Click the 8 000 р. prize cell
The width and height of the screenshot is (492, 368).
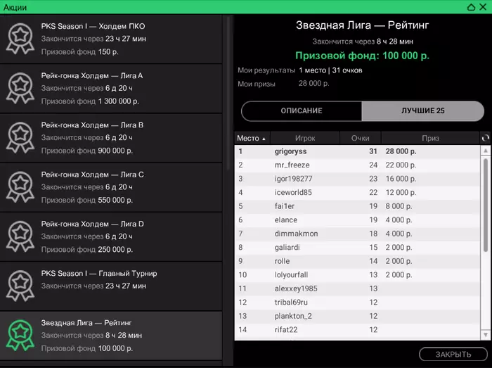(x=399, y=206)
